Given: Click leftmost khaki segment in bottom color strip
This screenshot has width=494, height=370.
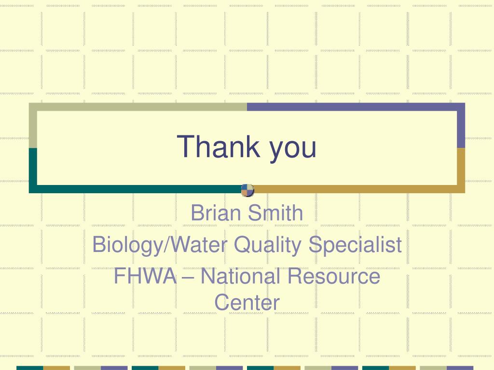Looking at the screenshot, I should (x=87, y=368).
